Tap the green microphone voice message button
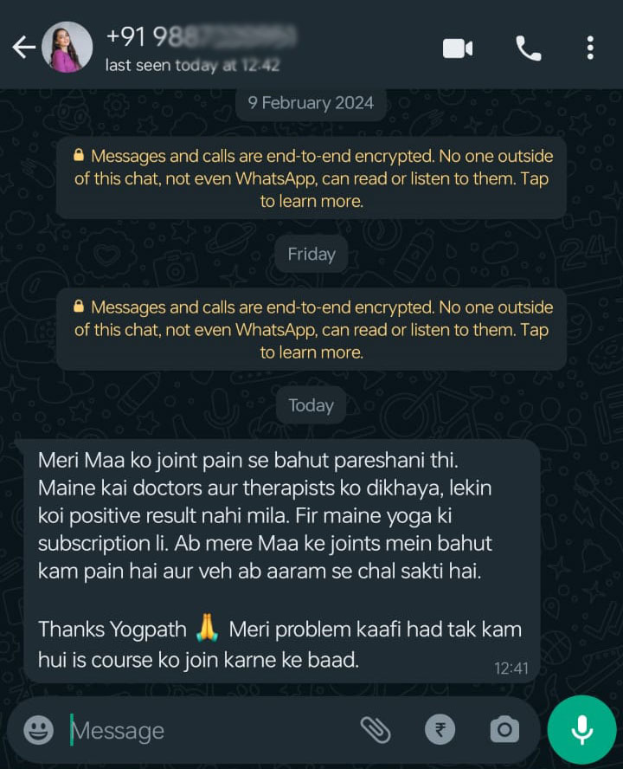Image resolution: width=623 pixels, height=769 pixels. (x=581, y=730)
